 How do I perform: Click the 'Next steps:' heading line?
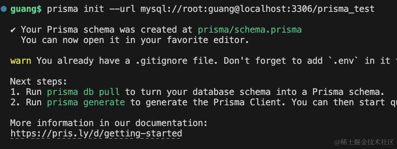coord(39,81)
